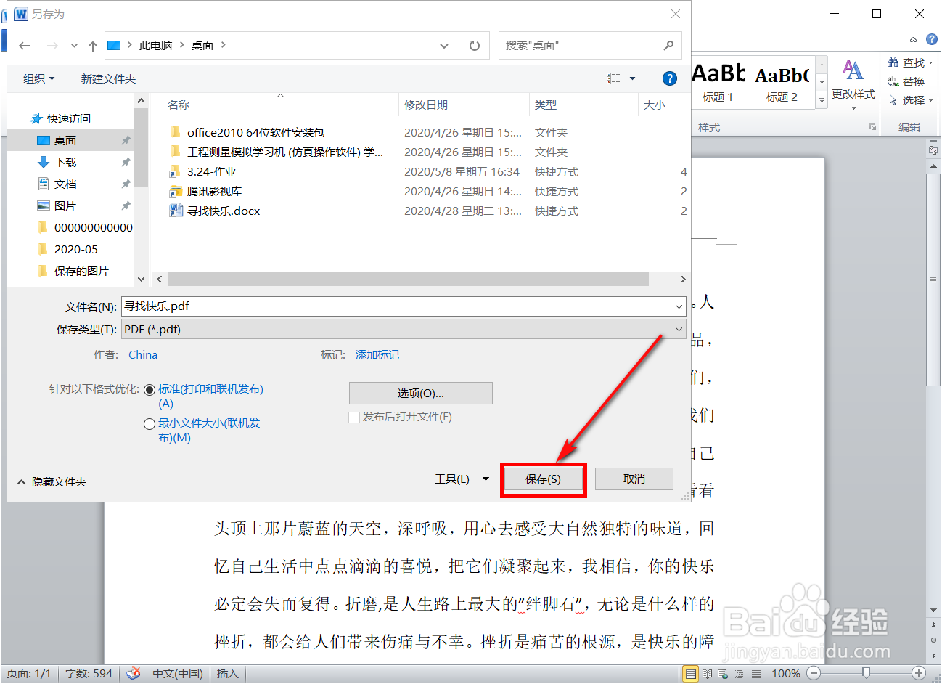Open help via the blue question mark icon
The image size is (942, 684).
[x=670, y=78]
